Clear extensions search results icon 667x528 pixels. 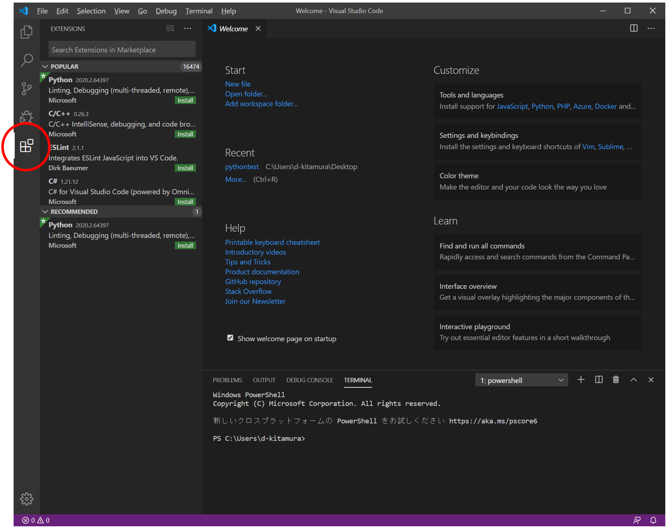tap(170, 29)
